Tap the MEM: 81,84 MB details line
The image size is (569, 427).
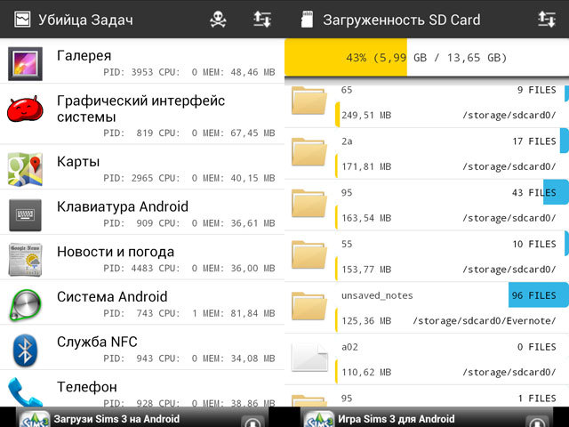tap(189, 313)
